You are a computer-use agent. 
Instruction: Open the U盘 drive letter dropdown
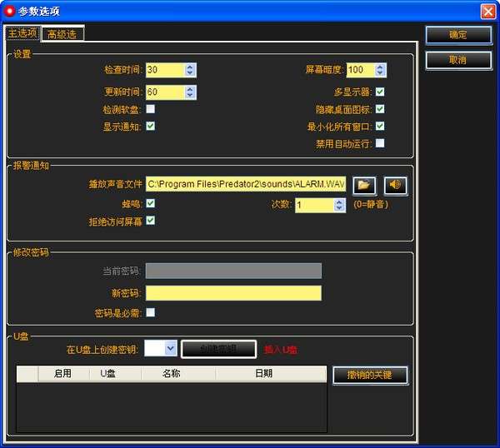click(171, 348)
